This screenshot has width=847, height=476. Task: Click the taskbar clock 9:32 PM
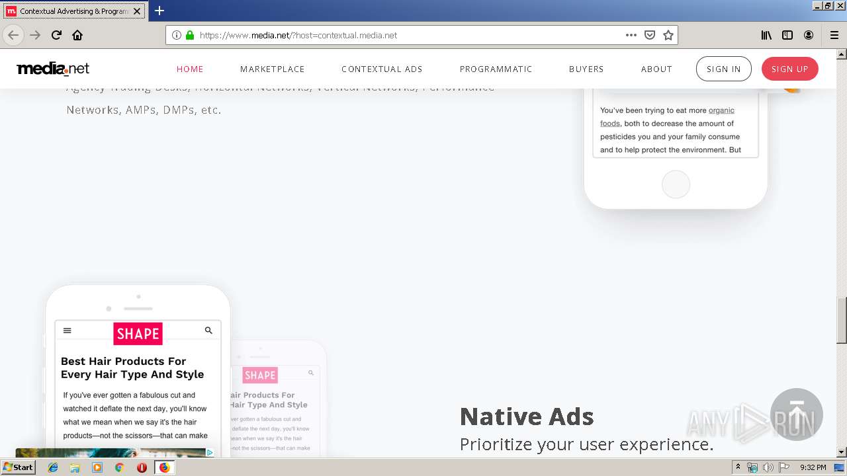click(813, 467)
